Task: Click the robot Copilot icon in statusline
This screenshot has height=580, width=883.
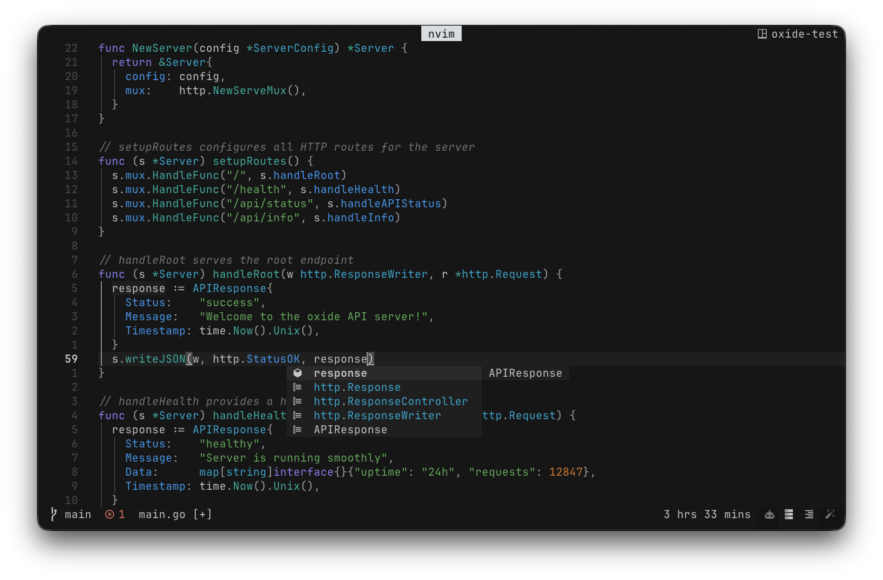Action: [x=769, y=515]
